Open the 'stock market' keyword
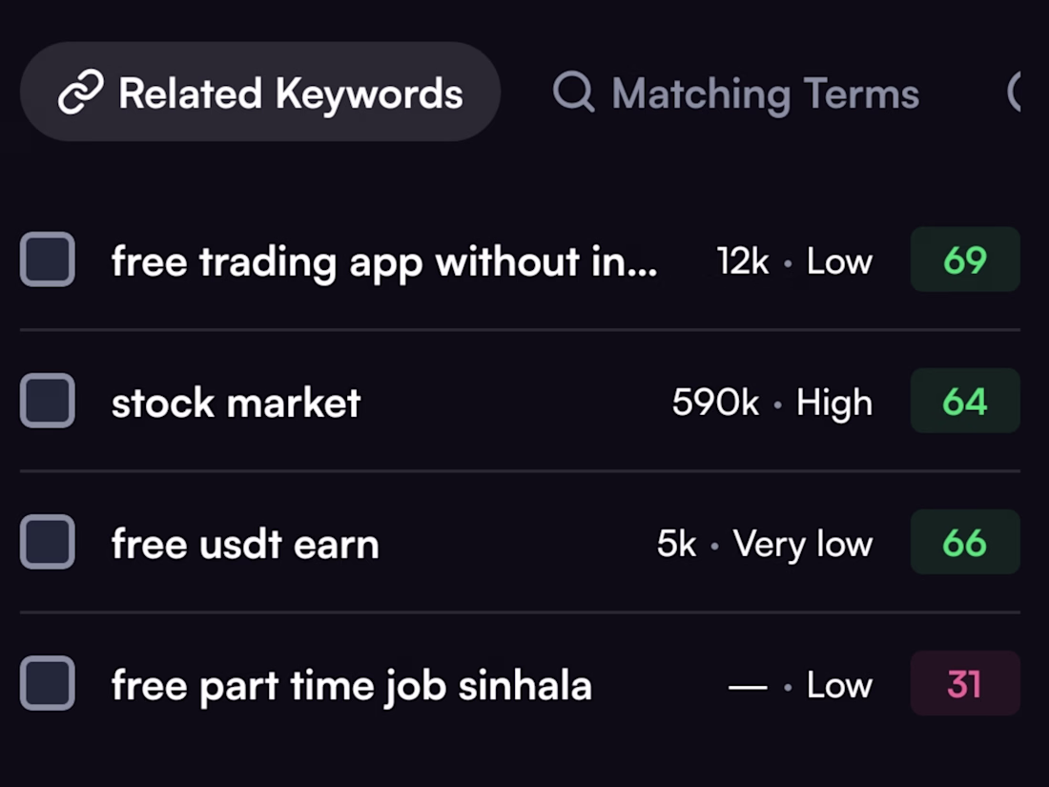Image resolution: width=1049 pixels, height=787 pixels. 237,403
